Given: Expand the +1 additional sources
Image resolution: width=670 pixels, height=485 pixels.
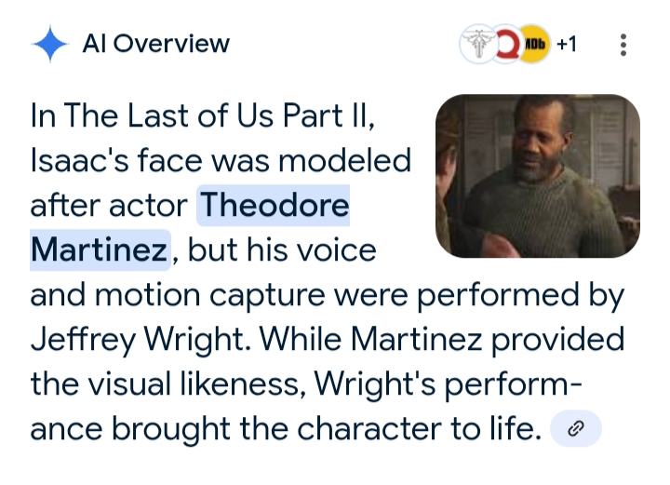Looking at the screenshot, I should click(x=567, y=44).
